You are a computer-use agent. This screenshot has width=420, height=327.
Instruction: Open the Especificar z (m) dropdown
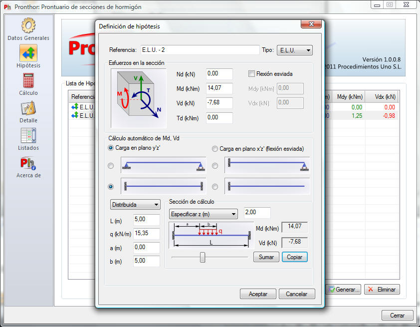(x=204, y=214)
